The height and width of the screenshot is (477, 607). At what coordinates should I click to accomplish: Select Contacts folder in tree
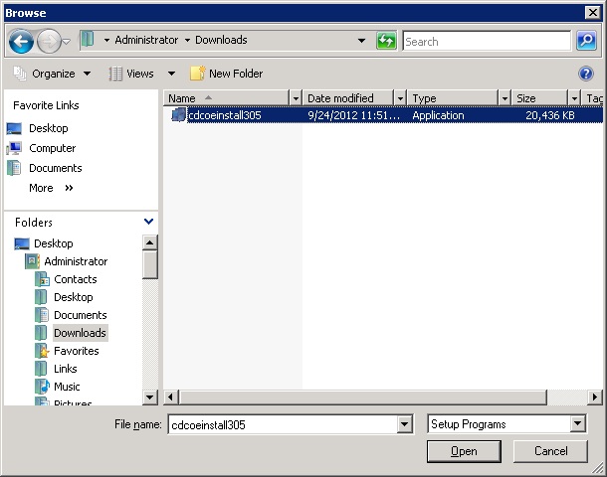pyautogui.click(x=66, y=279)
